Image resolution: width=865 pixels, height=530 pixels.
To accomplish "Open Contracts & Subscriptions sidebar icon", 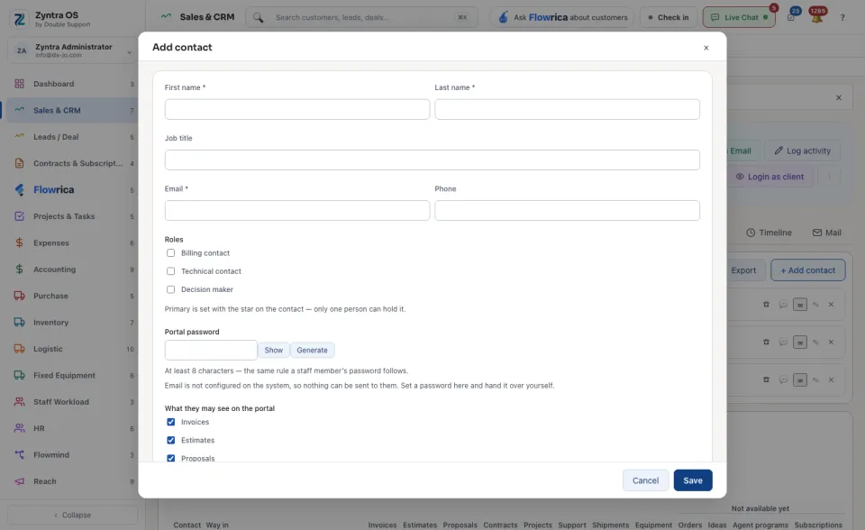I will pos(19,163).
